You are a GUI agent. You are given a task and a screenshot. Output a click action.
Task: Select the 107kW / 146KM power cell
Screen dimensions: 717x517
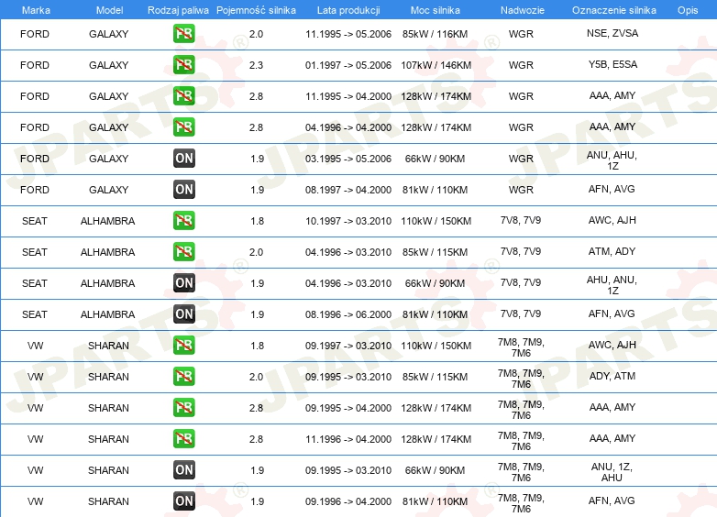point(436,65)
